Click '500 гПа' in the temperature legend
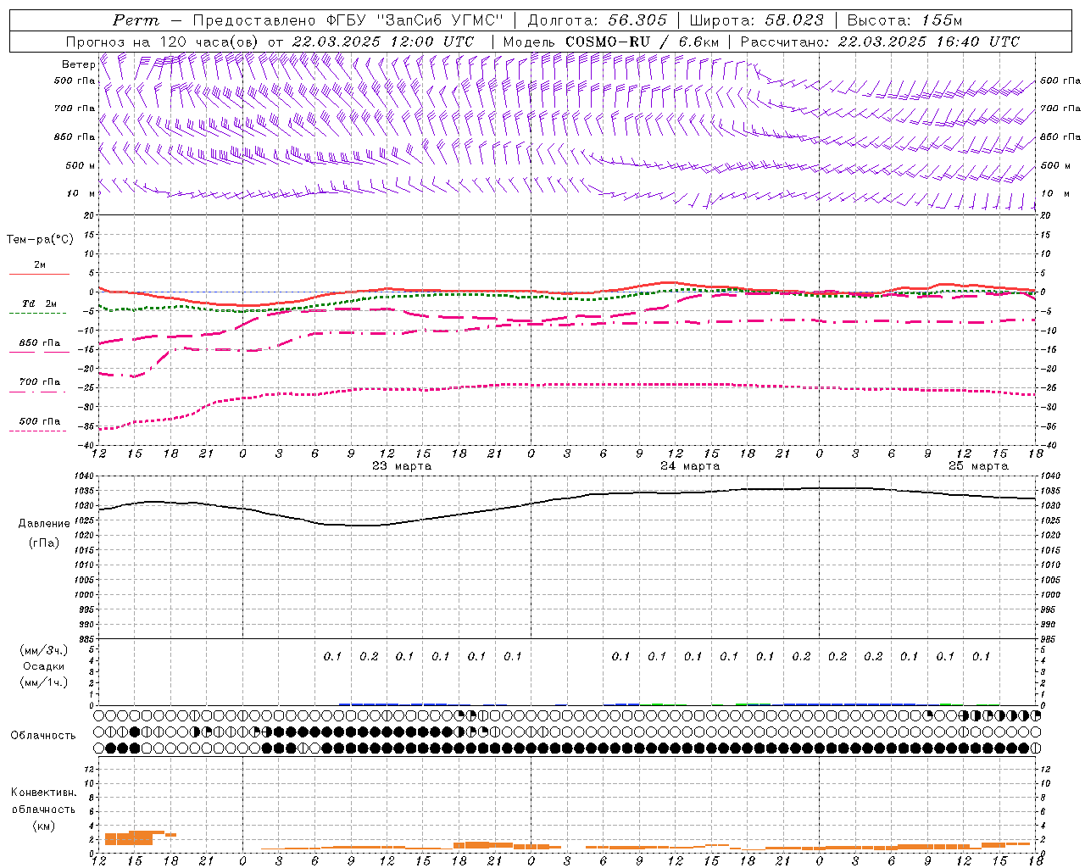The height and width of the screenshot is (868, 1085). point(40,421)
